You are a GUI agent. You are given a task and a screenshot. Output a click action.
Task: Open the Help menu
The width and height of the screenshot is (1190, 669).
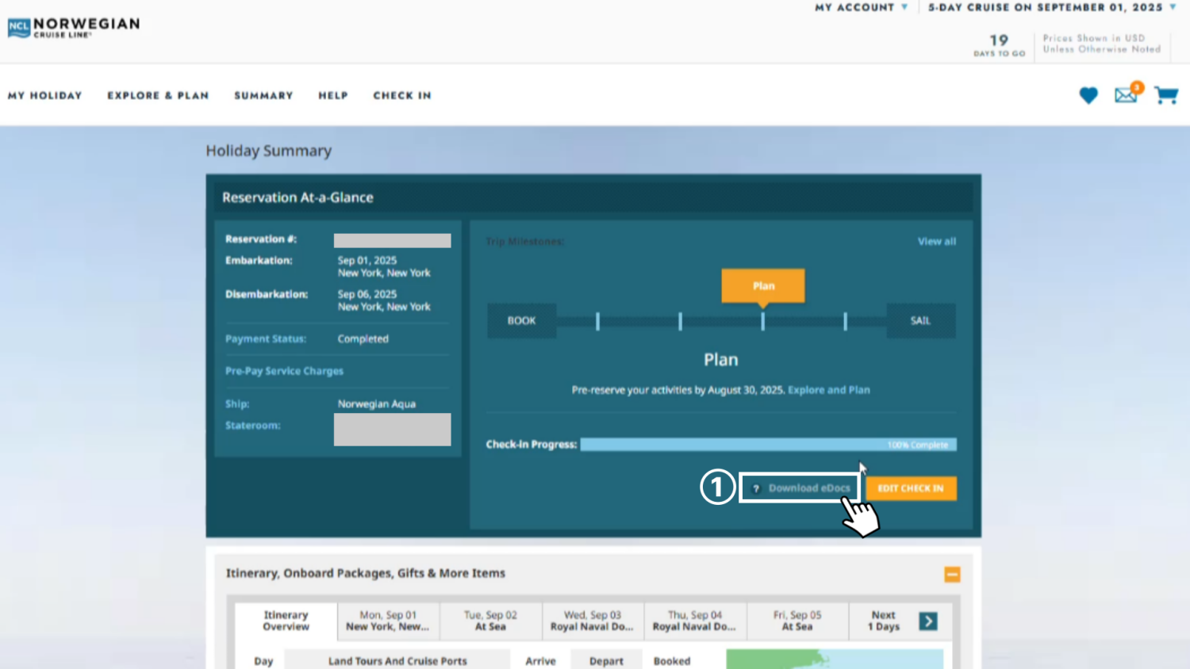click(333, 95)
